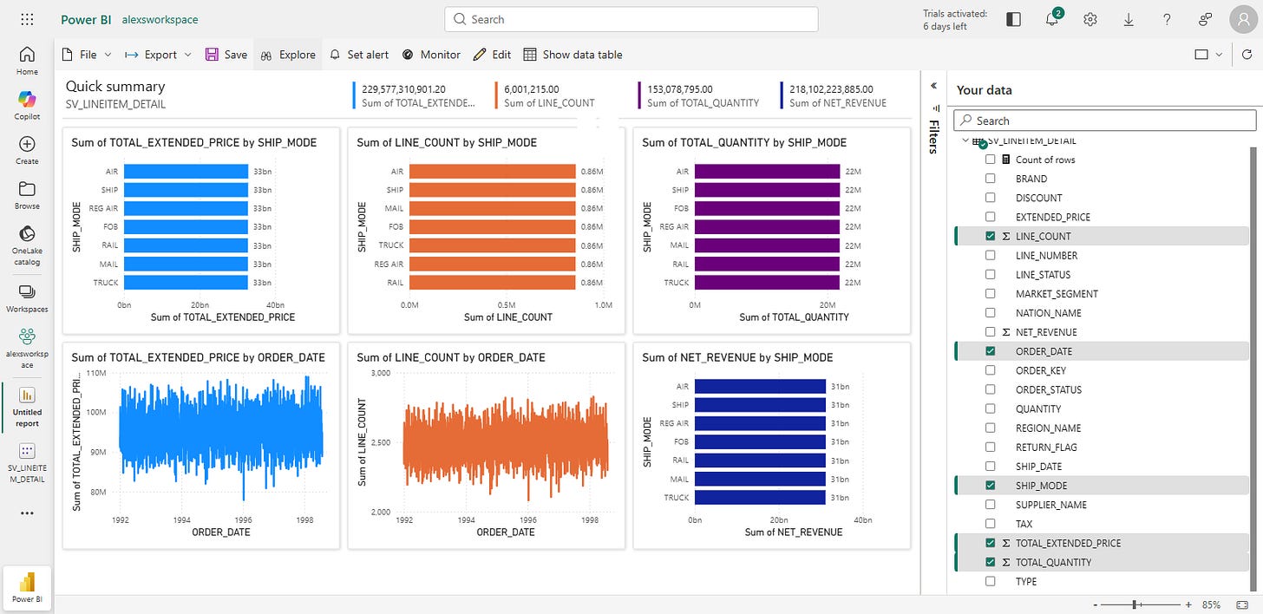Open OneLake catalog

27,245
